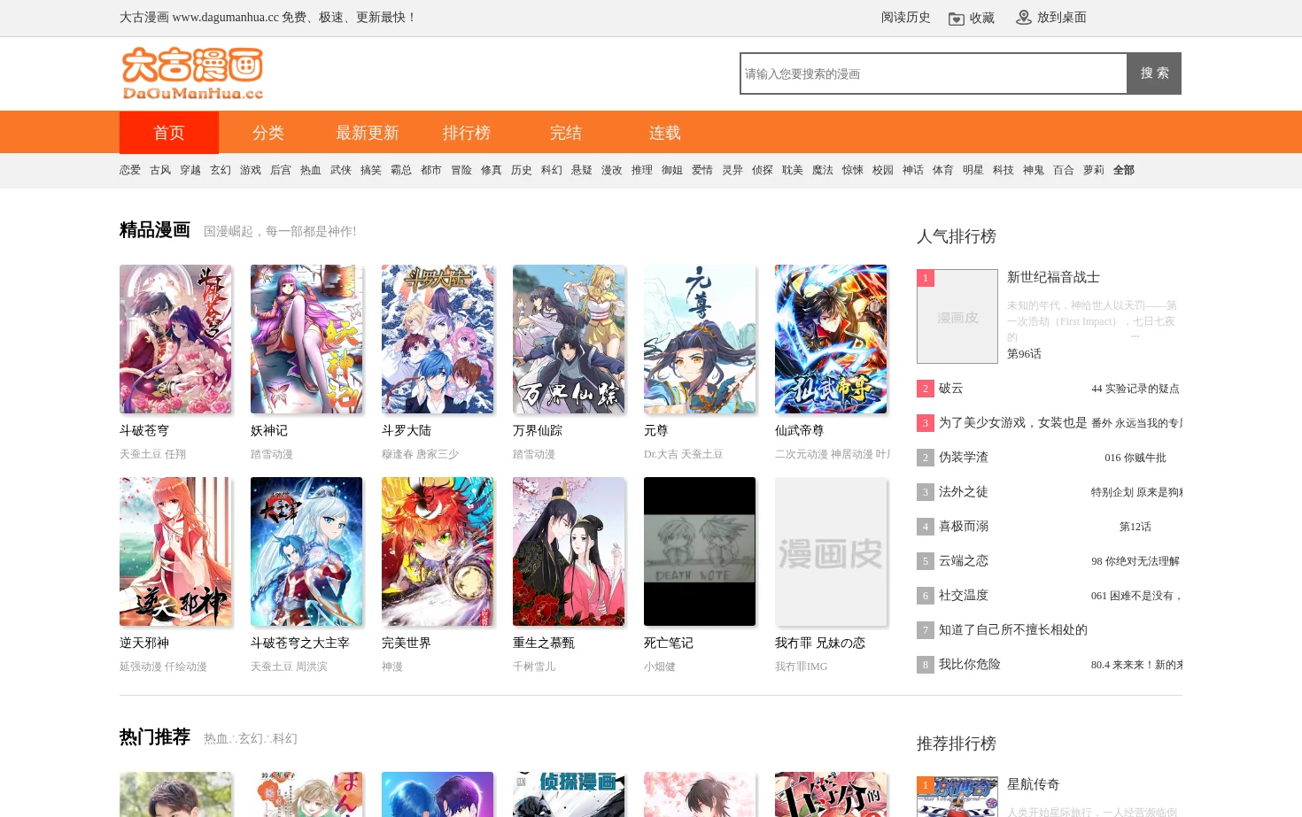Click the manga search input field
Viewport: 1302px width, 817px height.
point(934,73)
